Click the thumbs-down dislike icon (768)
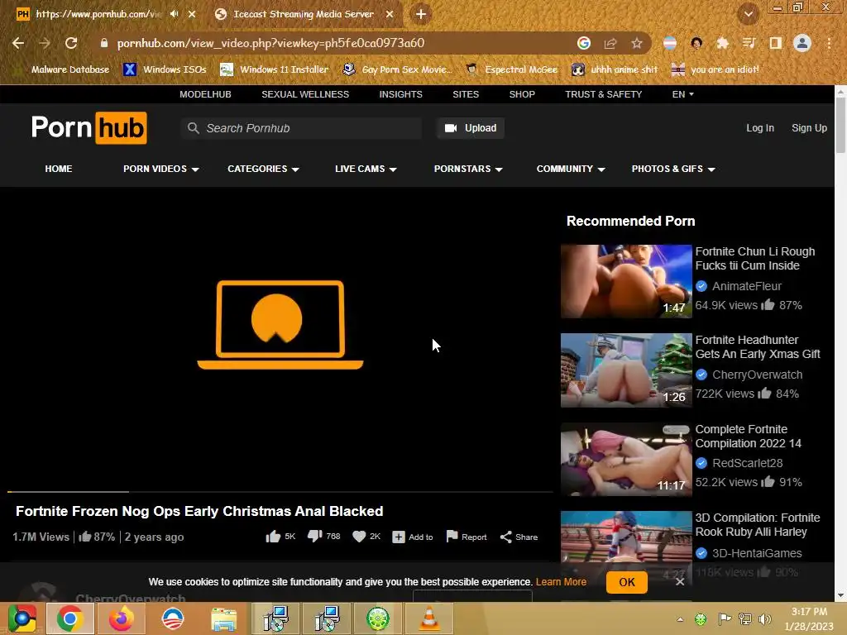The image size is (847, 635). tap(314, 536)
